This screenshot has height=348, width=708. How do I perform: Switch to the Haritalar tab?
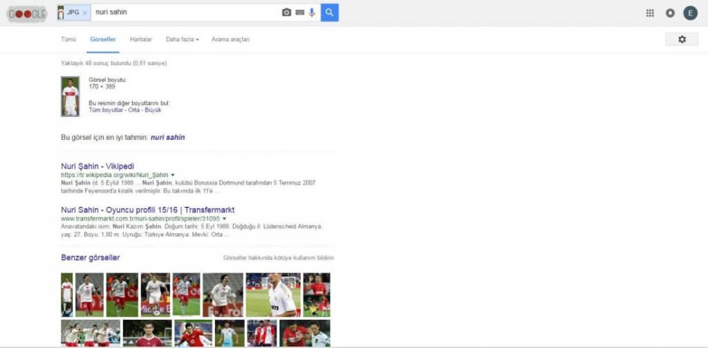141,39
